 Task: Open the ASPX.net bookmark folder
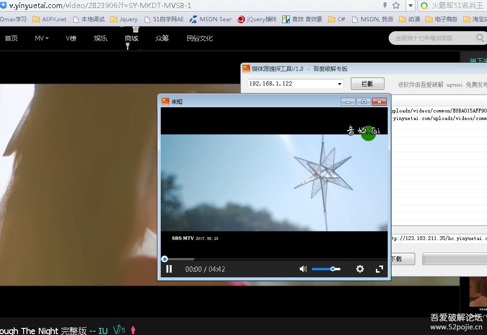[x=49, y=19]
